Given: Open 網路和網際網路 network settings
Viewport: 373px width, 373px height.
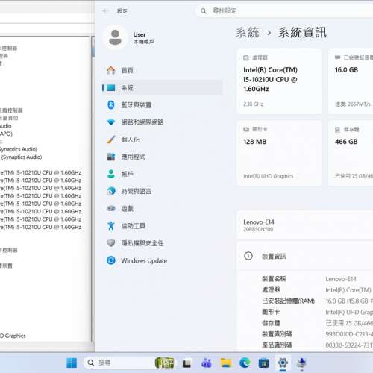Looking at the screenshot, I should 162,122.
